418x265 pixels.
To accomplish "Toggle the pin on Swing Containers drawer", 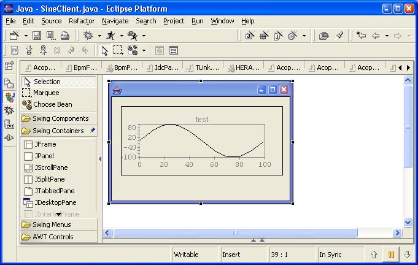I will [x=93, y=131].
